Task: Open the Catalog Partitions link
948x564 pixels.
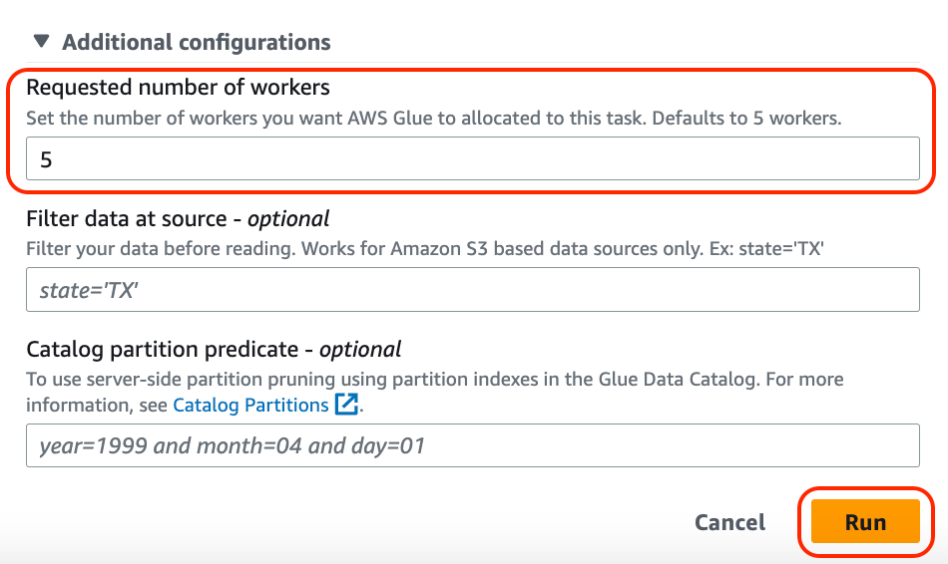Action: tap(250, 405)
